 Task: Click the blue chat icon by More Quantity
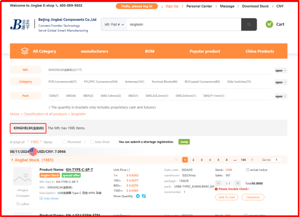[x=138, y=196]
